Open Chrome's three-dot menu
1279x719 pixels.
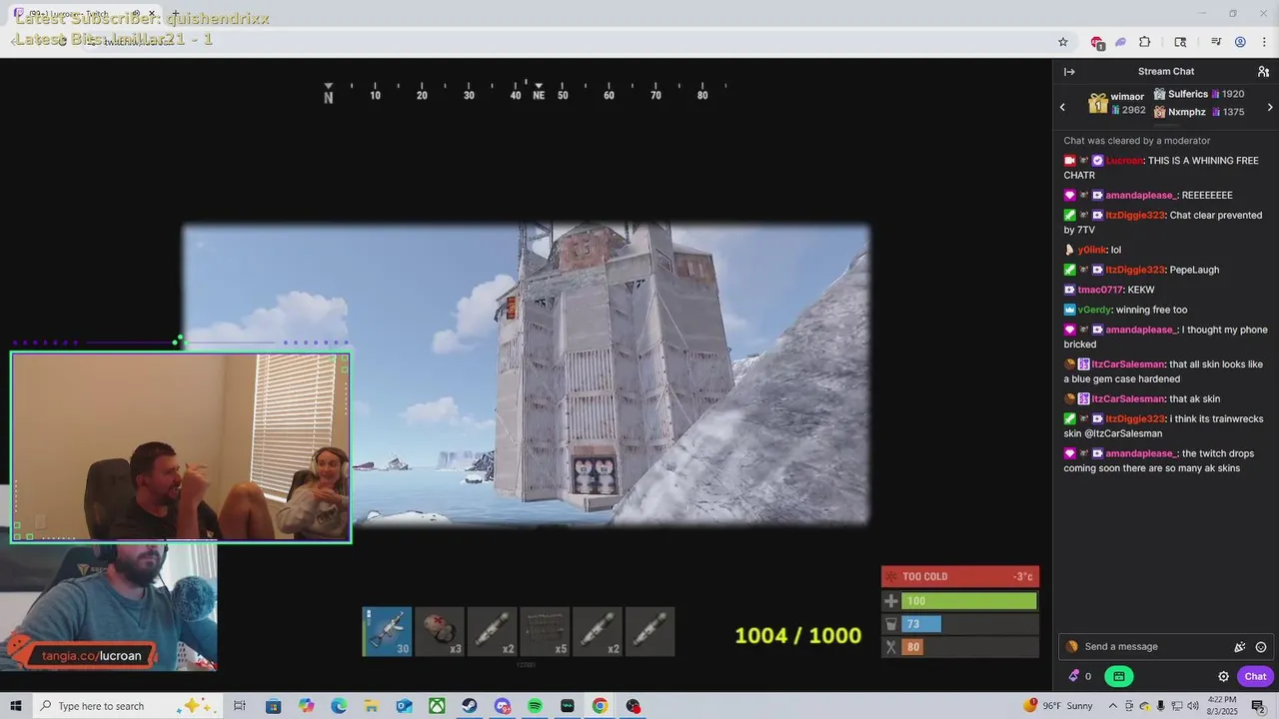click(x=1264, y=42)
